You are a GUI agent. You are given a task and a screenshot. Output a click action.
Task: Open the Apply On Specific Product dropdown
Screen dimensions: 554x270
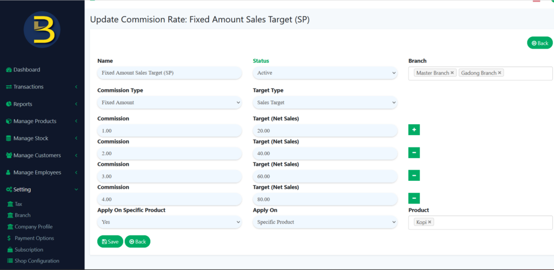169,222
